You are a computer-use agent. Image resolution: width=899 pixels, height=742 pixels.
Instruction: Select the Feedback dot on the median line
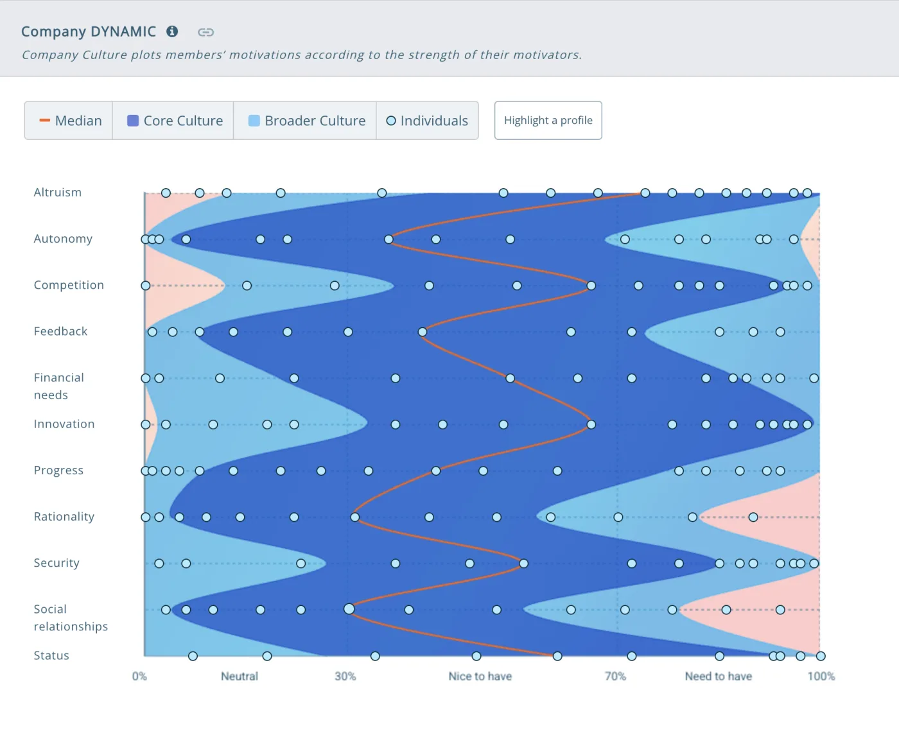[x=423, y=332]
